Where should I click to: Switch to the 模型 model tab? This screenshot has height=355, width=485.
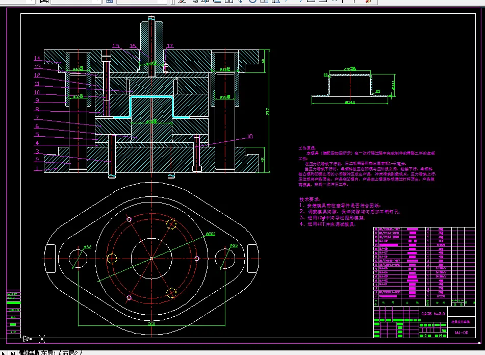click(x=29, y=352)
